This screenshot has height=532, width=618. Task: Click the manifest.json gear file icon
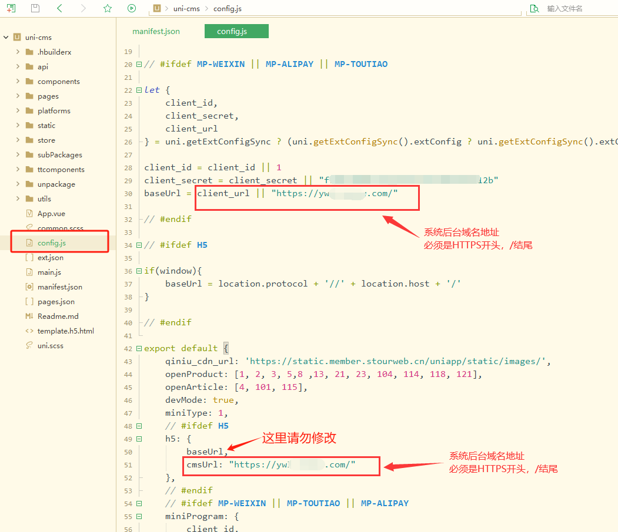[29, 287]
